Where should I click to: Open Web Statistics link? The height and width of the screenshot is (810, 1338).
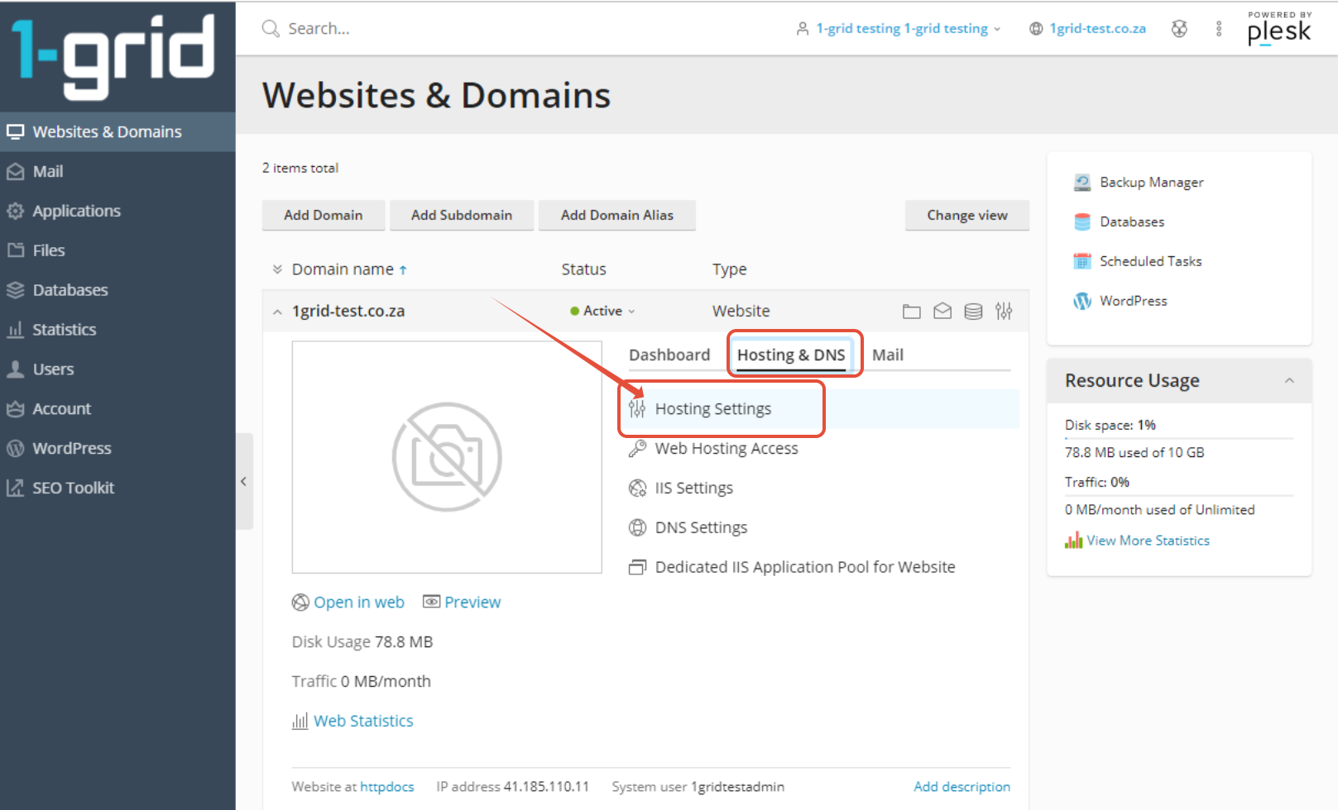click(362, 721)
